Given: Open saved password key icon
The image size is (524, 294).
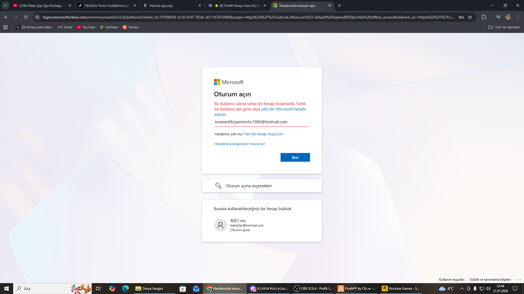Looking at the screenshot, I should click(461, 17).
